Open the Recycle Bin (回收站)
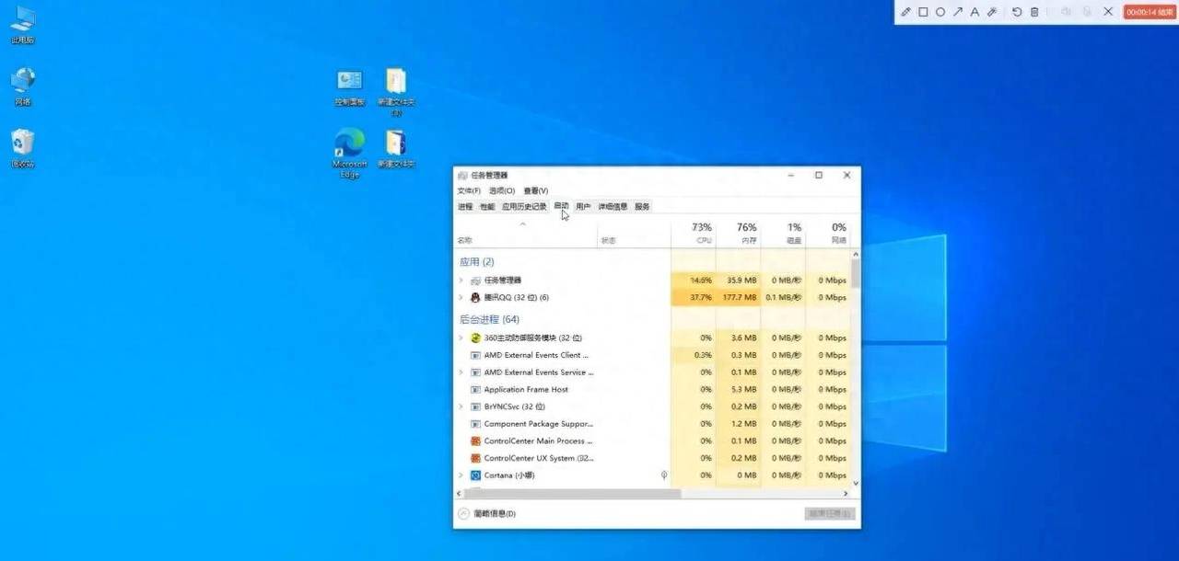Image resolution: width=1179 pixels, height=561 pixels. pos(21,143)
